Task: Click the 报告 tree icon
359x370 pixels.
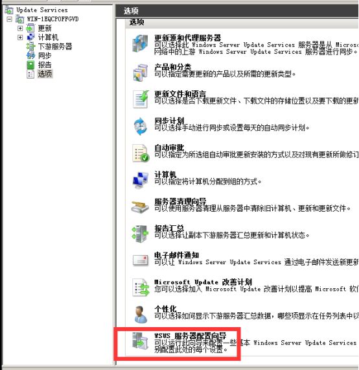Action: pos(30,65)
